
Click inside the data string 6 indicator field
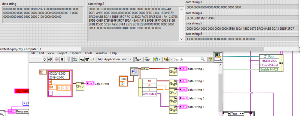click(242, 39)
